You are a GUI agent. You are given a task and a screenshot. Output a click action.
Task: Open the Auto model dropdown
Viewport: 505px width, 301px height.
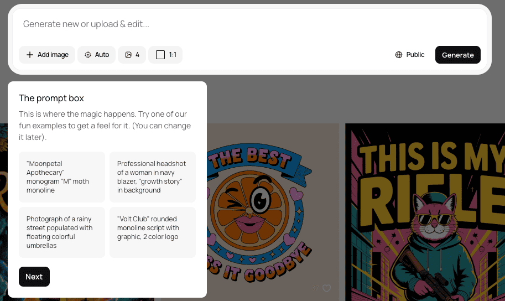point(97,55)
